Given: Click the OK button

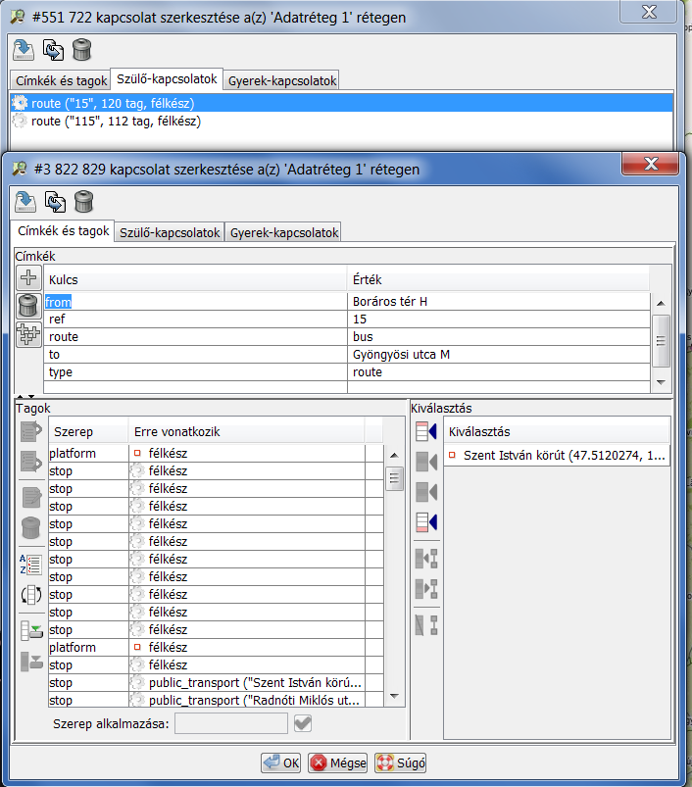Looking at the screenshot, I should point(280,762).
